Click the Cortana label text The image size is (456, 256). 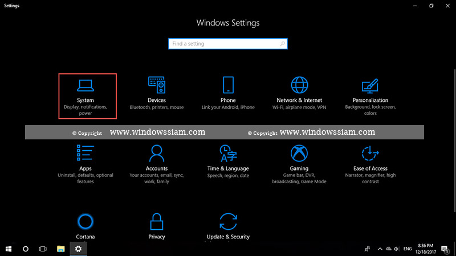(85, 237)
